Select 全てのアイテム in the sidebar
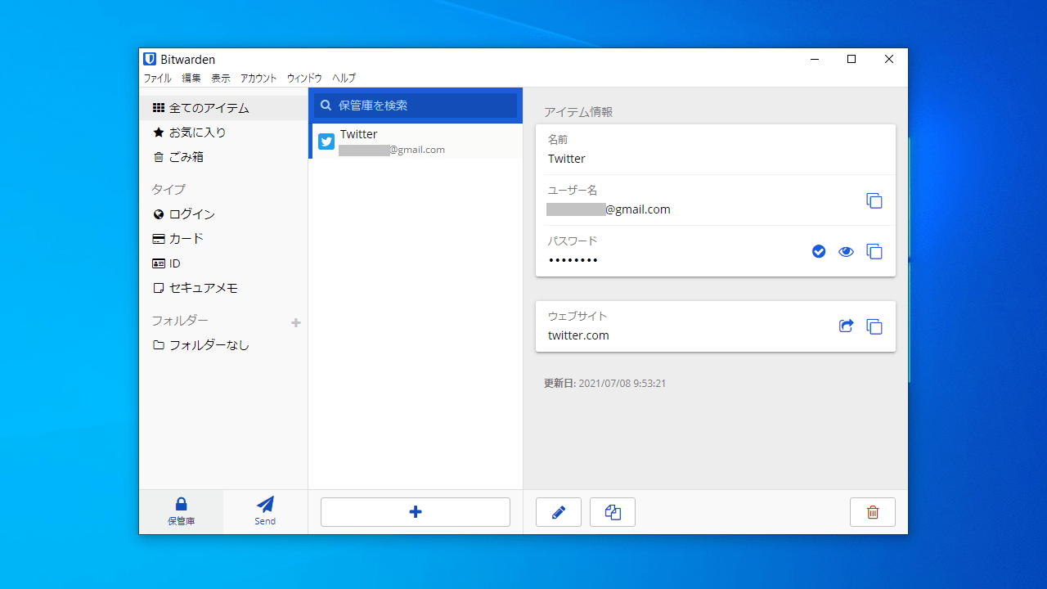1047x589 pixels. [223, 108]
